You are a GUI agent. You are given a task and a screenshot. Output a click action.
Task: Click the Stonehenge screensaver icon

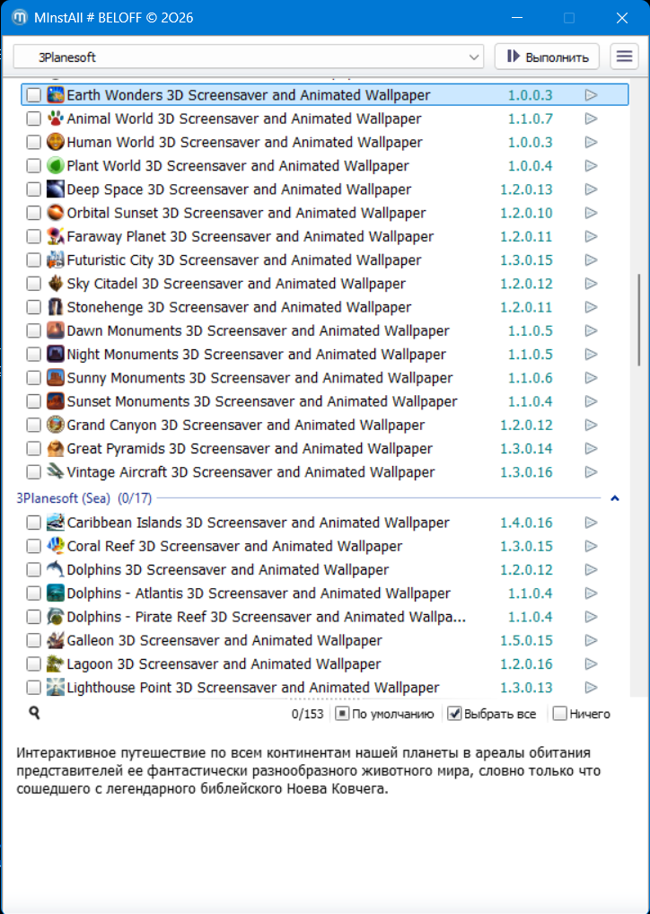56,307
